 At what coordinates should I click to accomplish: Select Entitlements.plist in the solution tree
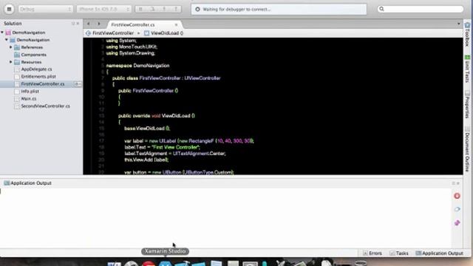pos(38,77)
